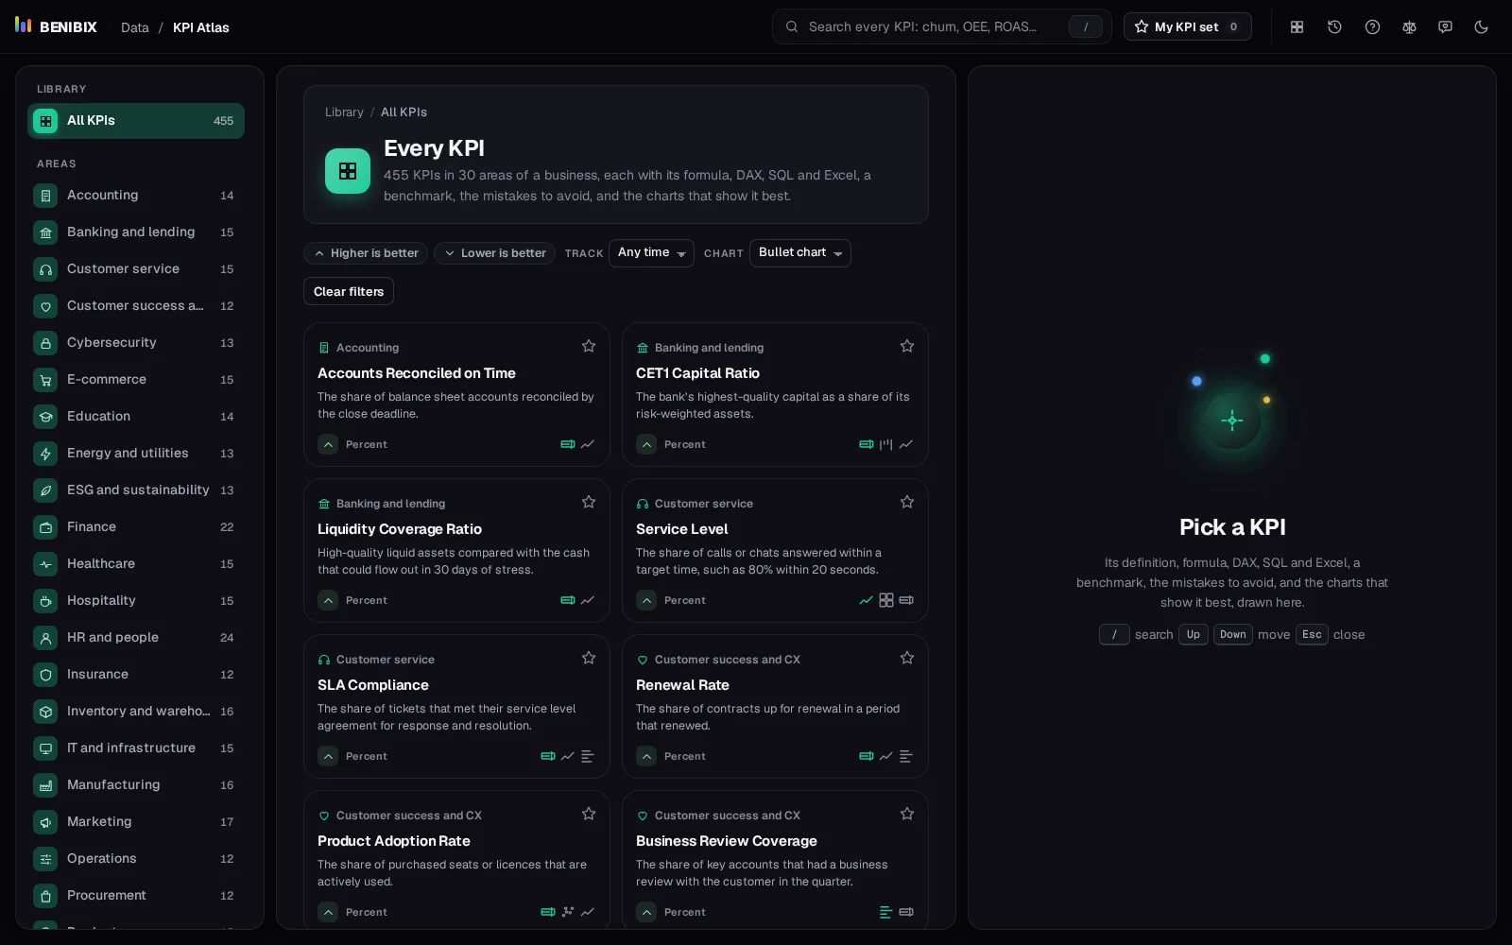Screen dimensions: 1512x945
Task: Click the grid view icon in header
Action: click(1297, 27)
